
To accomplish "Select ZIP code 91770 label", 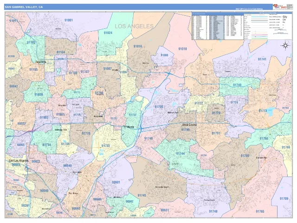I will point(86,133).
